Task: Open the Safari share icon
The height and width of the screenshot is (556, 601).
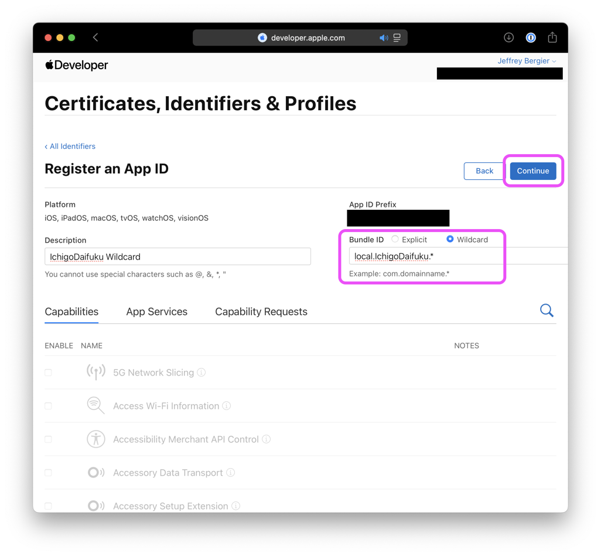Action: (552, 37)
